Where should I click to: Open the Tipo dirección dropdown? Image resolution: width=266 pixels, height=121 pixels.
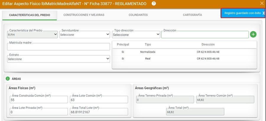click(136, 35)
